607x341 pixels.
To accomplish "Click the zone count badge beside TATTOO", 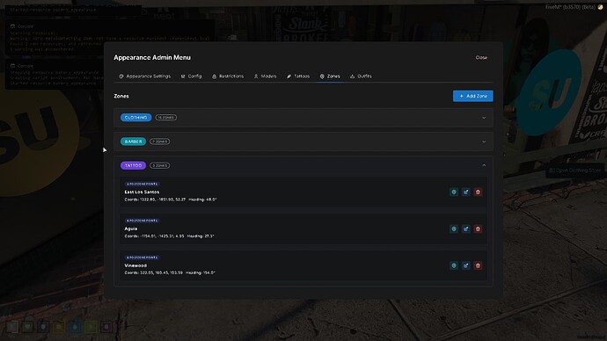I will (159, 165).
